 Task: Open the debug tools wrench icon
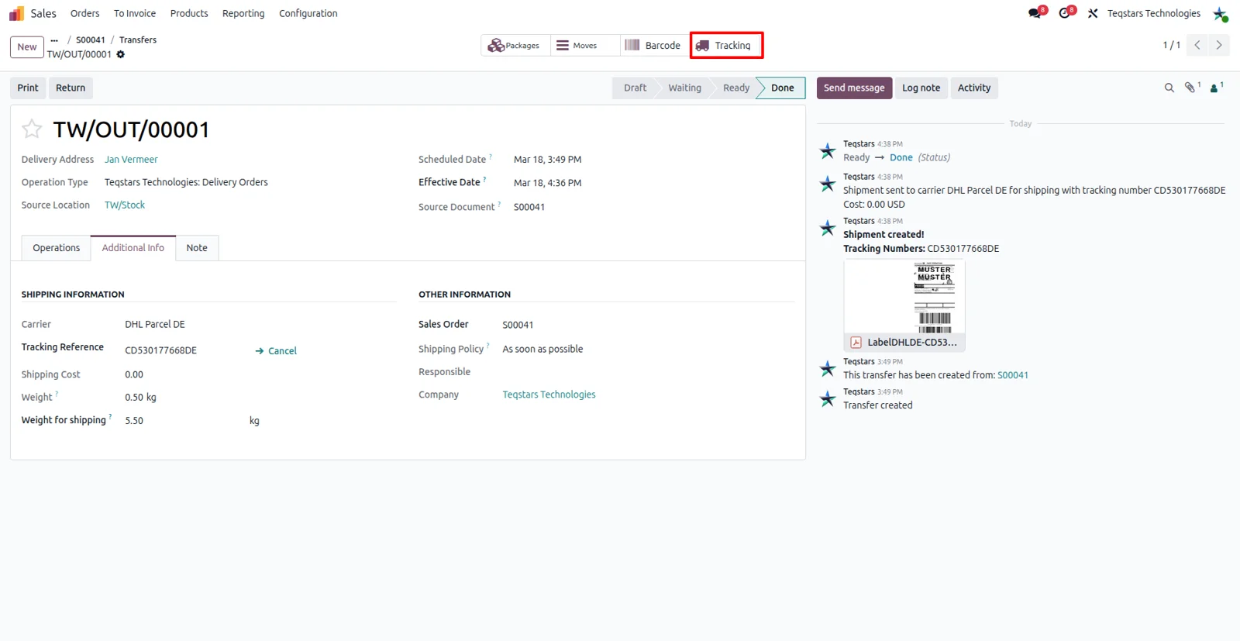(x=1093, y=13)
